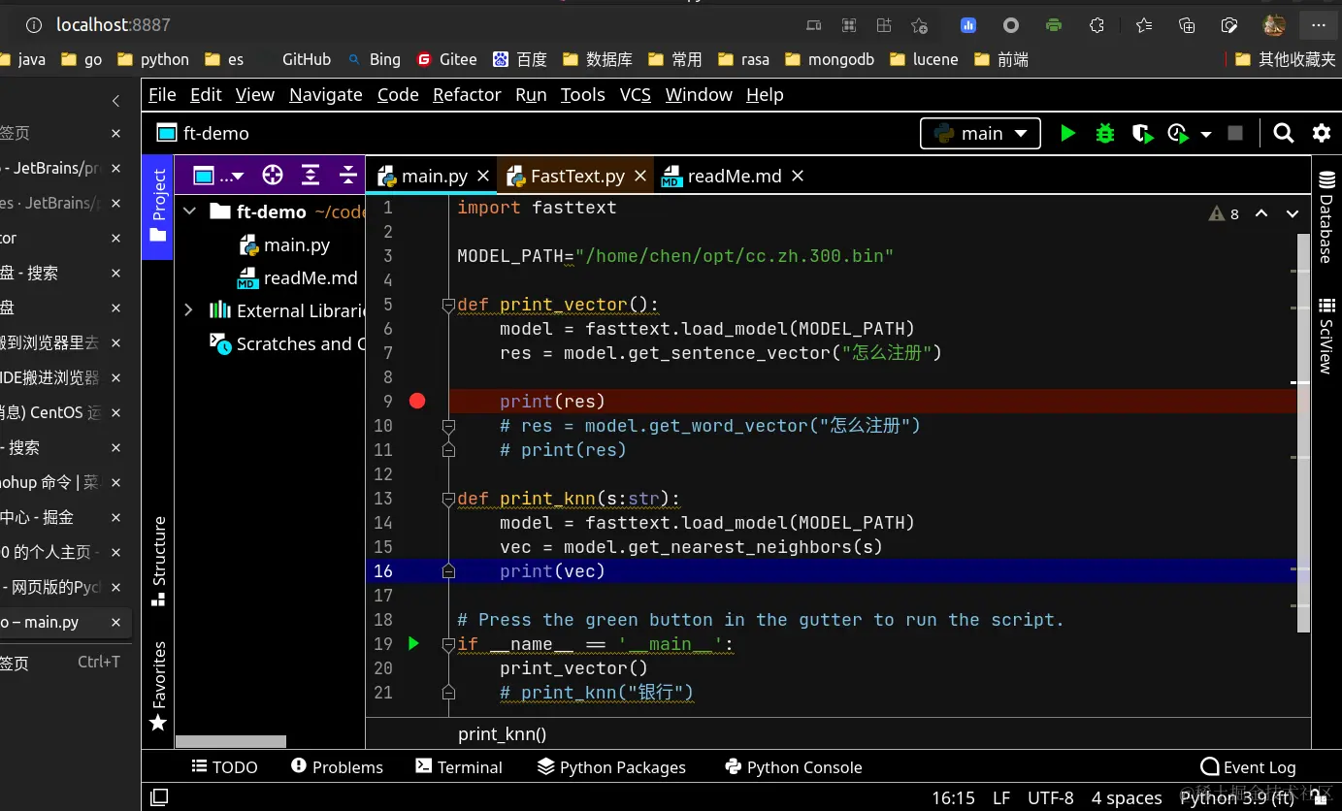The image size is (1342, 811).
Task: Expand the External Libraries node
Action: [189, 309]
